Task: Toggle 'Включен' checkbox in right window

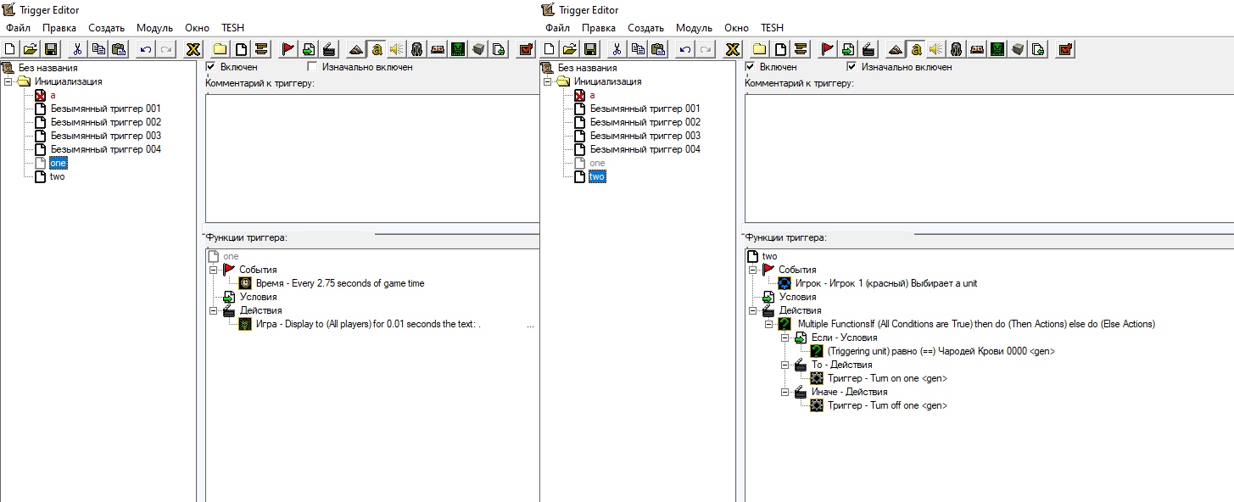Action: (751, 67)
